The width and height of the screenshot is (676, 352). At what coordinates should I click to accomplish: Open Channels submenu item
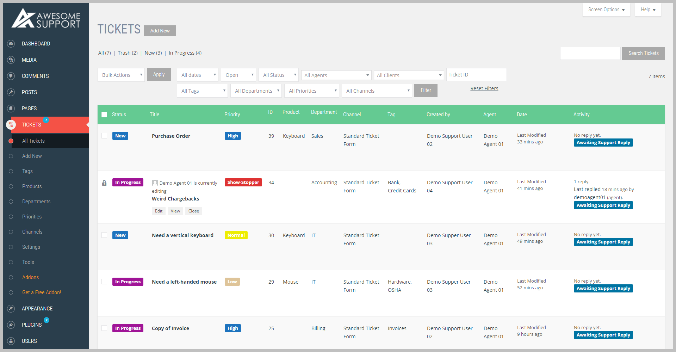coord(32,232)
